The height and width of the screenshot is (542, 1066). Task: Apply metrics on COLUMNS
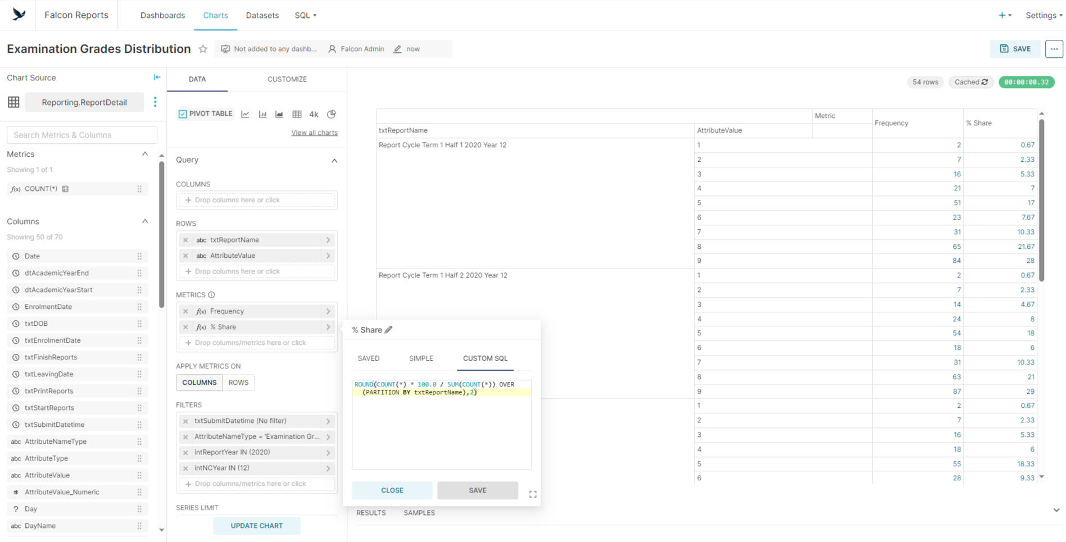click(x=199, y=382)
